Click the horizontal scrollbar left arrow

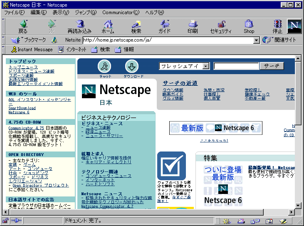tap(6, 212)
